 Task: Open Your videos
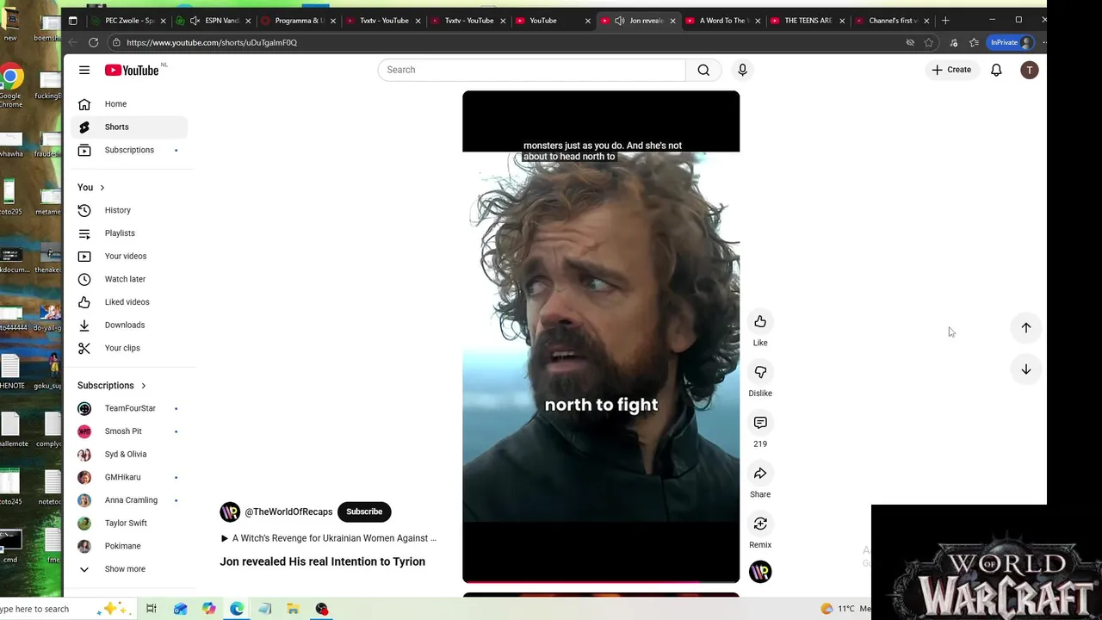pos(129,256)
